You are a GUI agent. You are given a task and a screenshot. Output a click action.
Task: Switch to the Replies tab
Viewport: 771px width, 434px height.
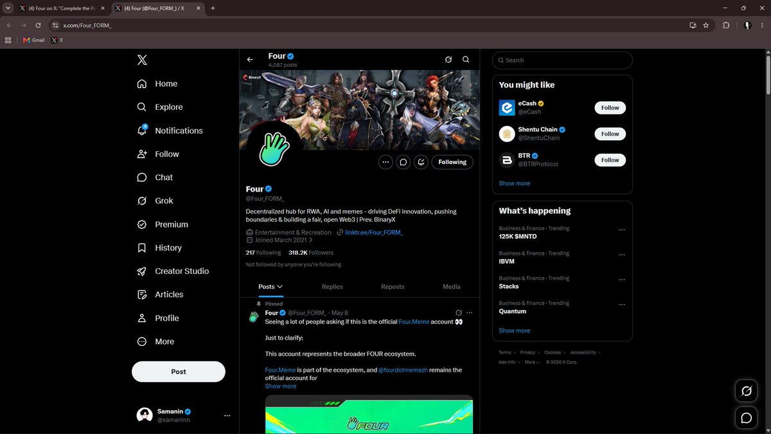pyautogui.click(x=332, y=287)
